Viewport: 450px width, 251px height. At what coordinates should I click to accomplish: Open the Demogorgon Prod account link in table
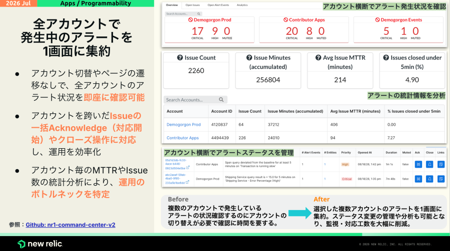point(183,125)
